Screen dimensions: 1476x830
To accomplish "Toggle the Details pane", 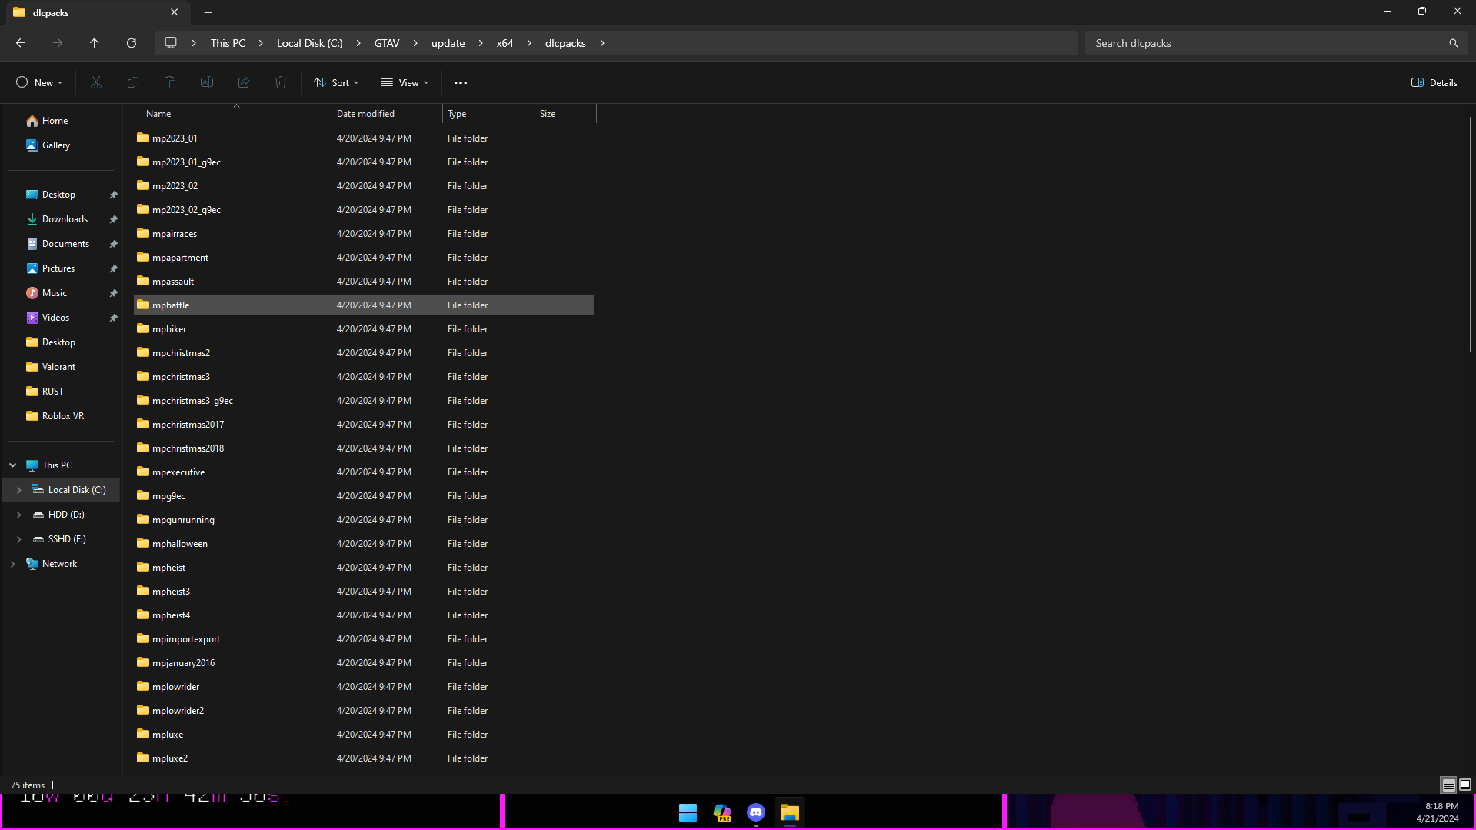I will [1434, 82].
